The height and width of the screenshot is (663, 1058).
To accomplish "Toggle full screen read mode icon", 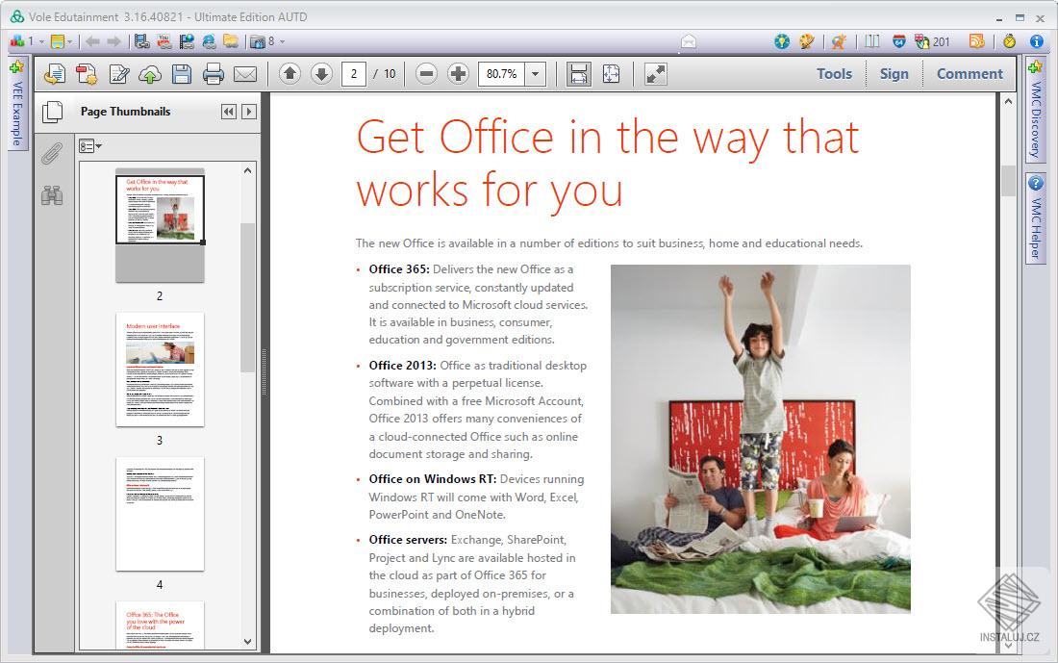I will pos(656,73).
